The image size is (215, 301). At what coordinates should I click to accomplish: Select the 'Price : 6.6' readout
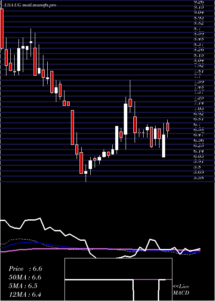(25, 269)
